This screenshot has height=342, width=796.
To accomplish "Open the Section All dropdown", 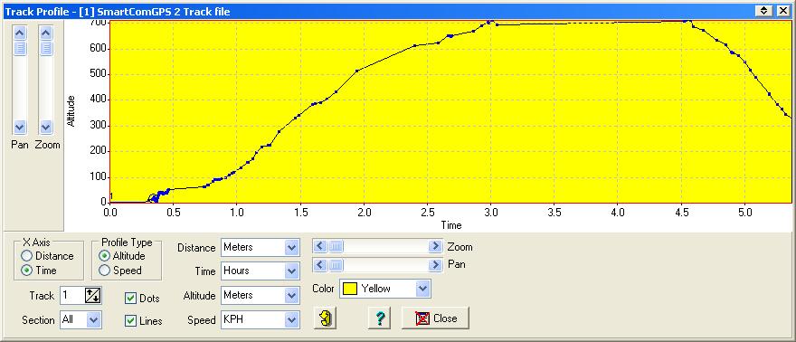I will point(93,320).
